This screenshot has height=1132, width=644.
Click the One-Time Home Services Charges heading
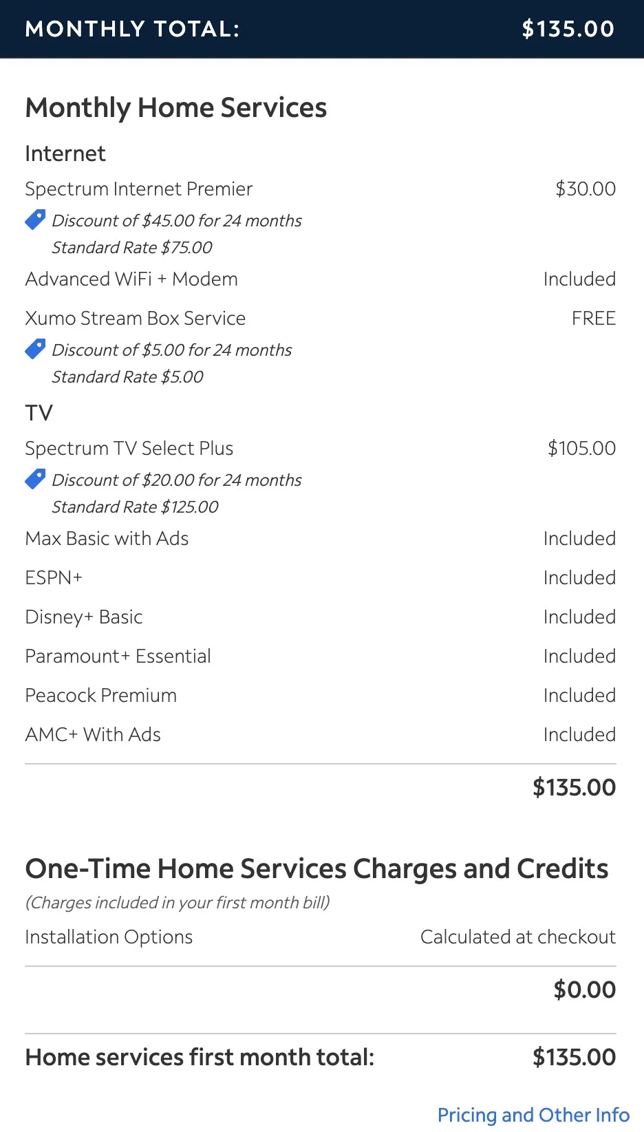(x=316, y=868)
